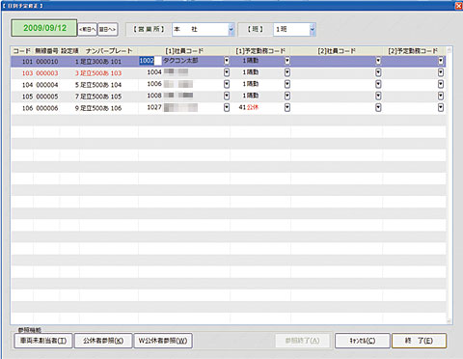This screenshot has height=359, width=463.
Task: Select number plate 足立500あ 103
Action: [x=100, y=73]
